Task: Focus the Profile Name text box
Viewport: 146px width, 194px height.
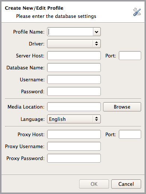Action: pyautogui.click(x=70, y=32)
